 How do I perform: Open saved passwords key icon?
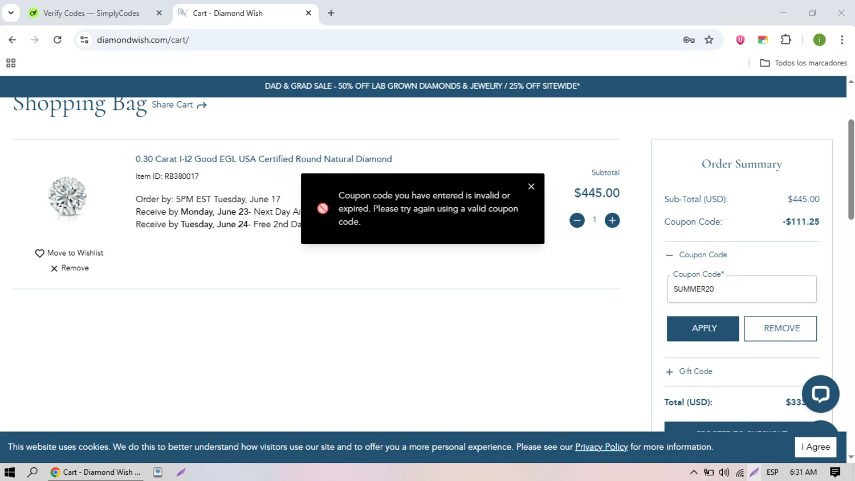pos(689,40)
